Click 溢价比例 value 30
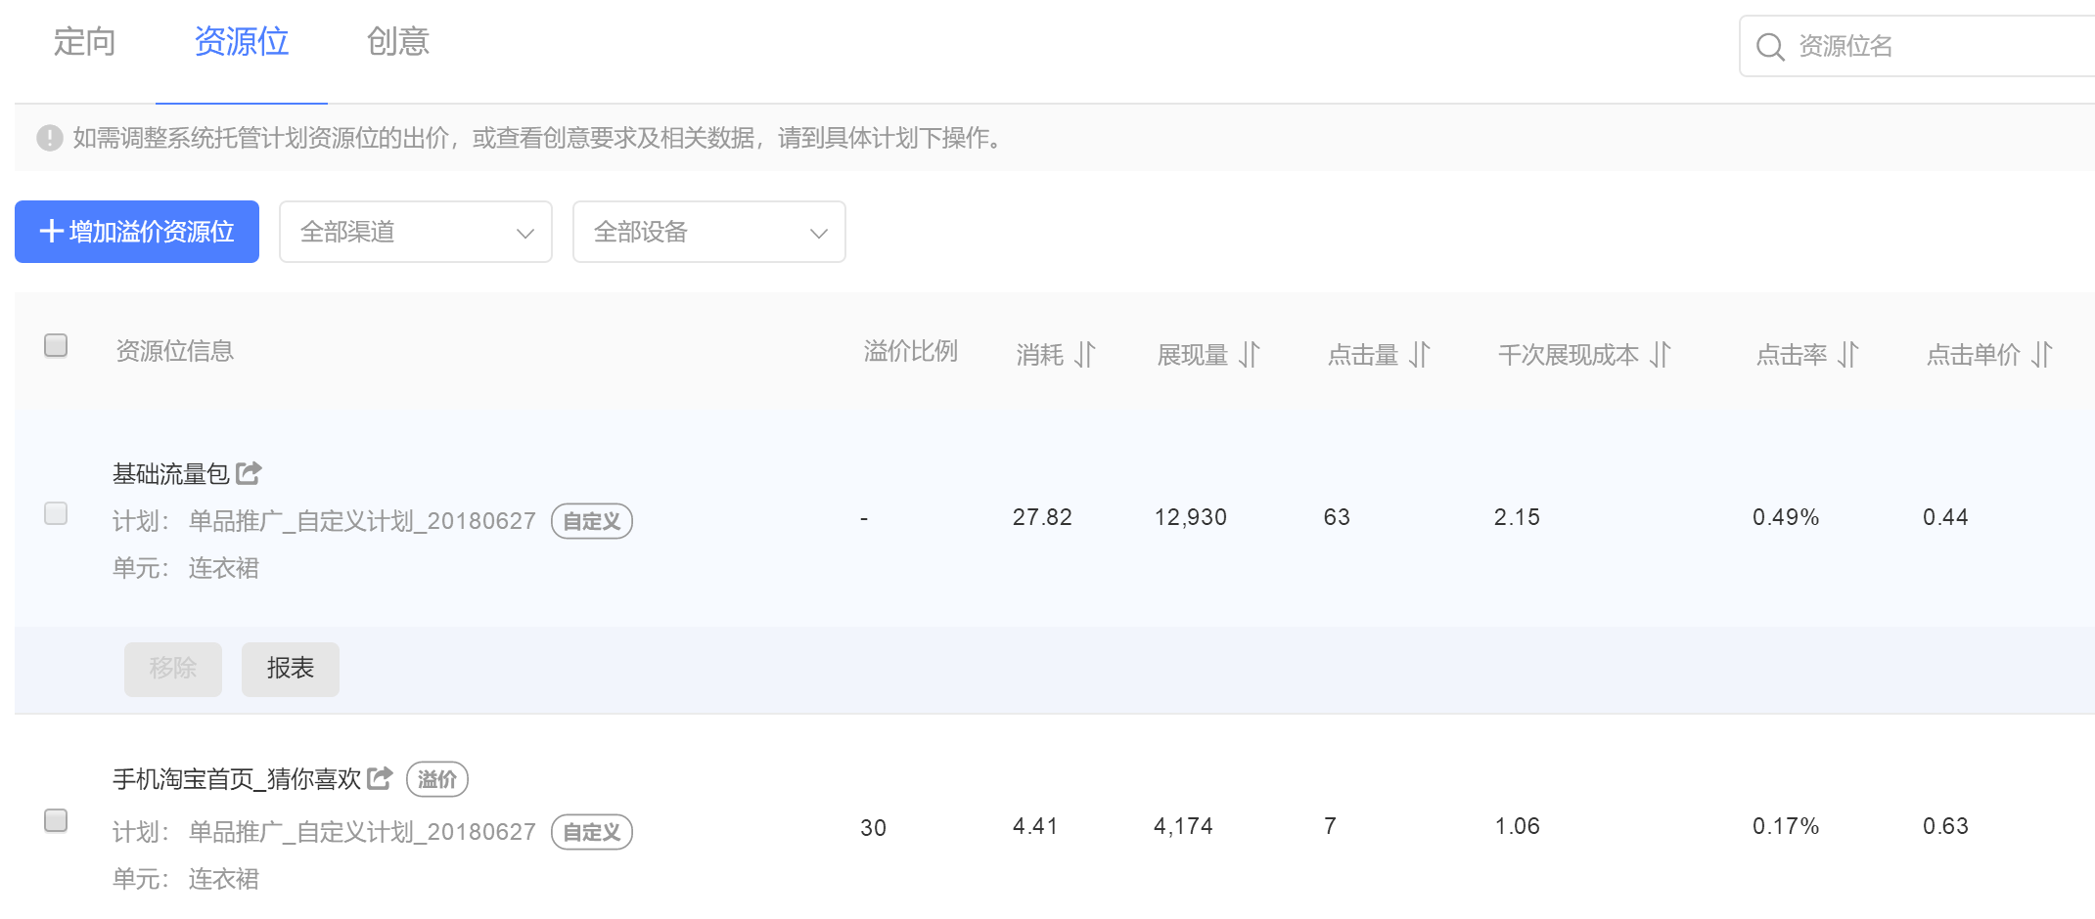This screenshot has width=2095, height=919. pos(873,828)
